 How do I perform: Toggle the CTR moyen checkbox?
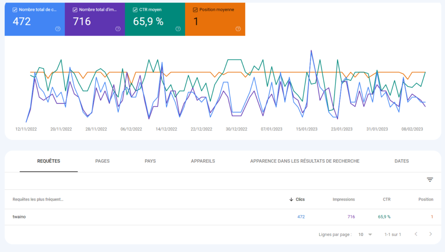coord(136,10)
